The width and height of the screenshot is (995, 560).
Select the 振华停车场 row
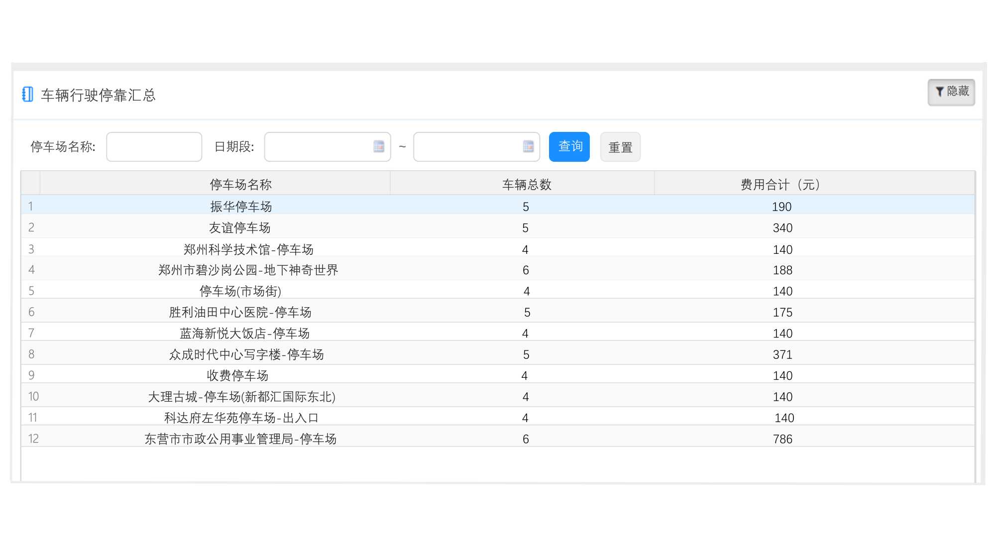click(240, 206)
